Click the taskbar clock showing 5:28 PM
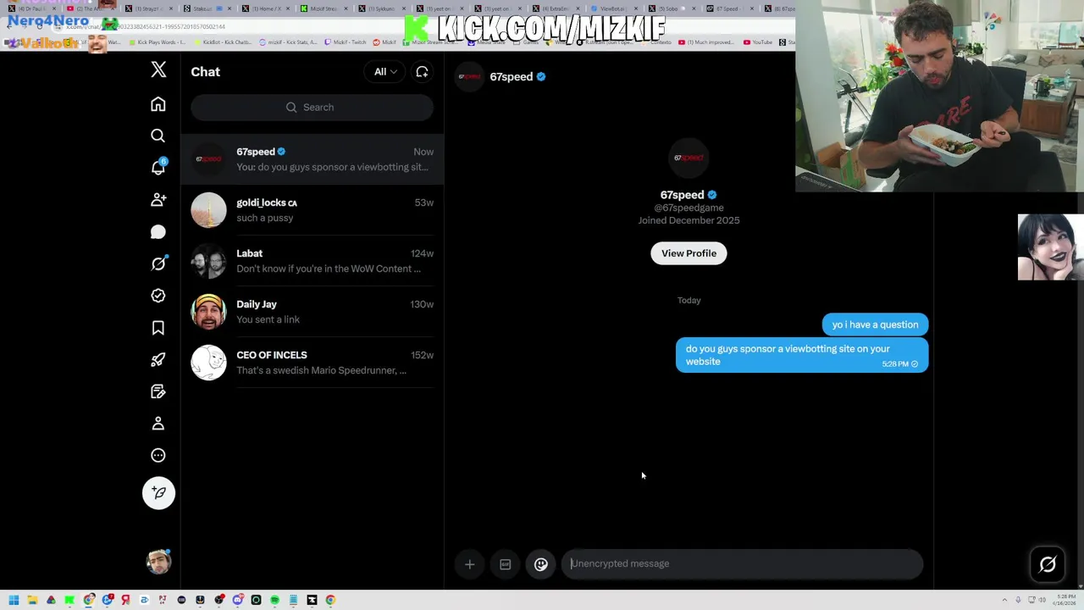 pyautogui.click(x=1064, y=600)
